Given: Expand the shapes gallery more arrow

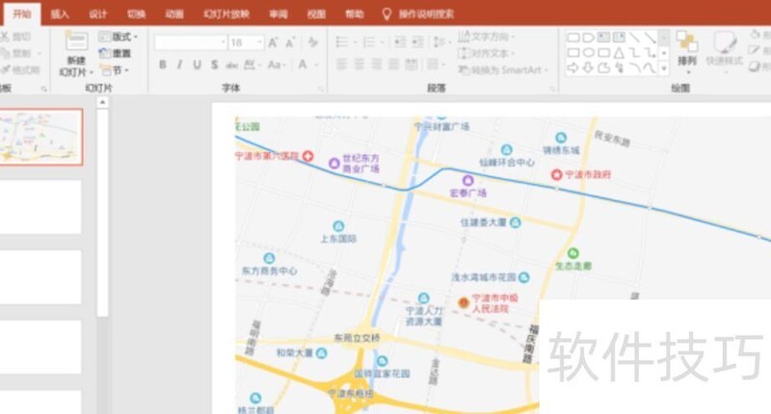Looking at the screenshot, I should tap(664, 68).
